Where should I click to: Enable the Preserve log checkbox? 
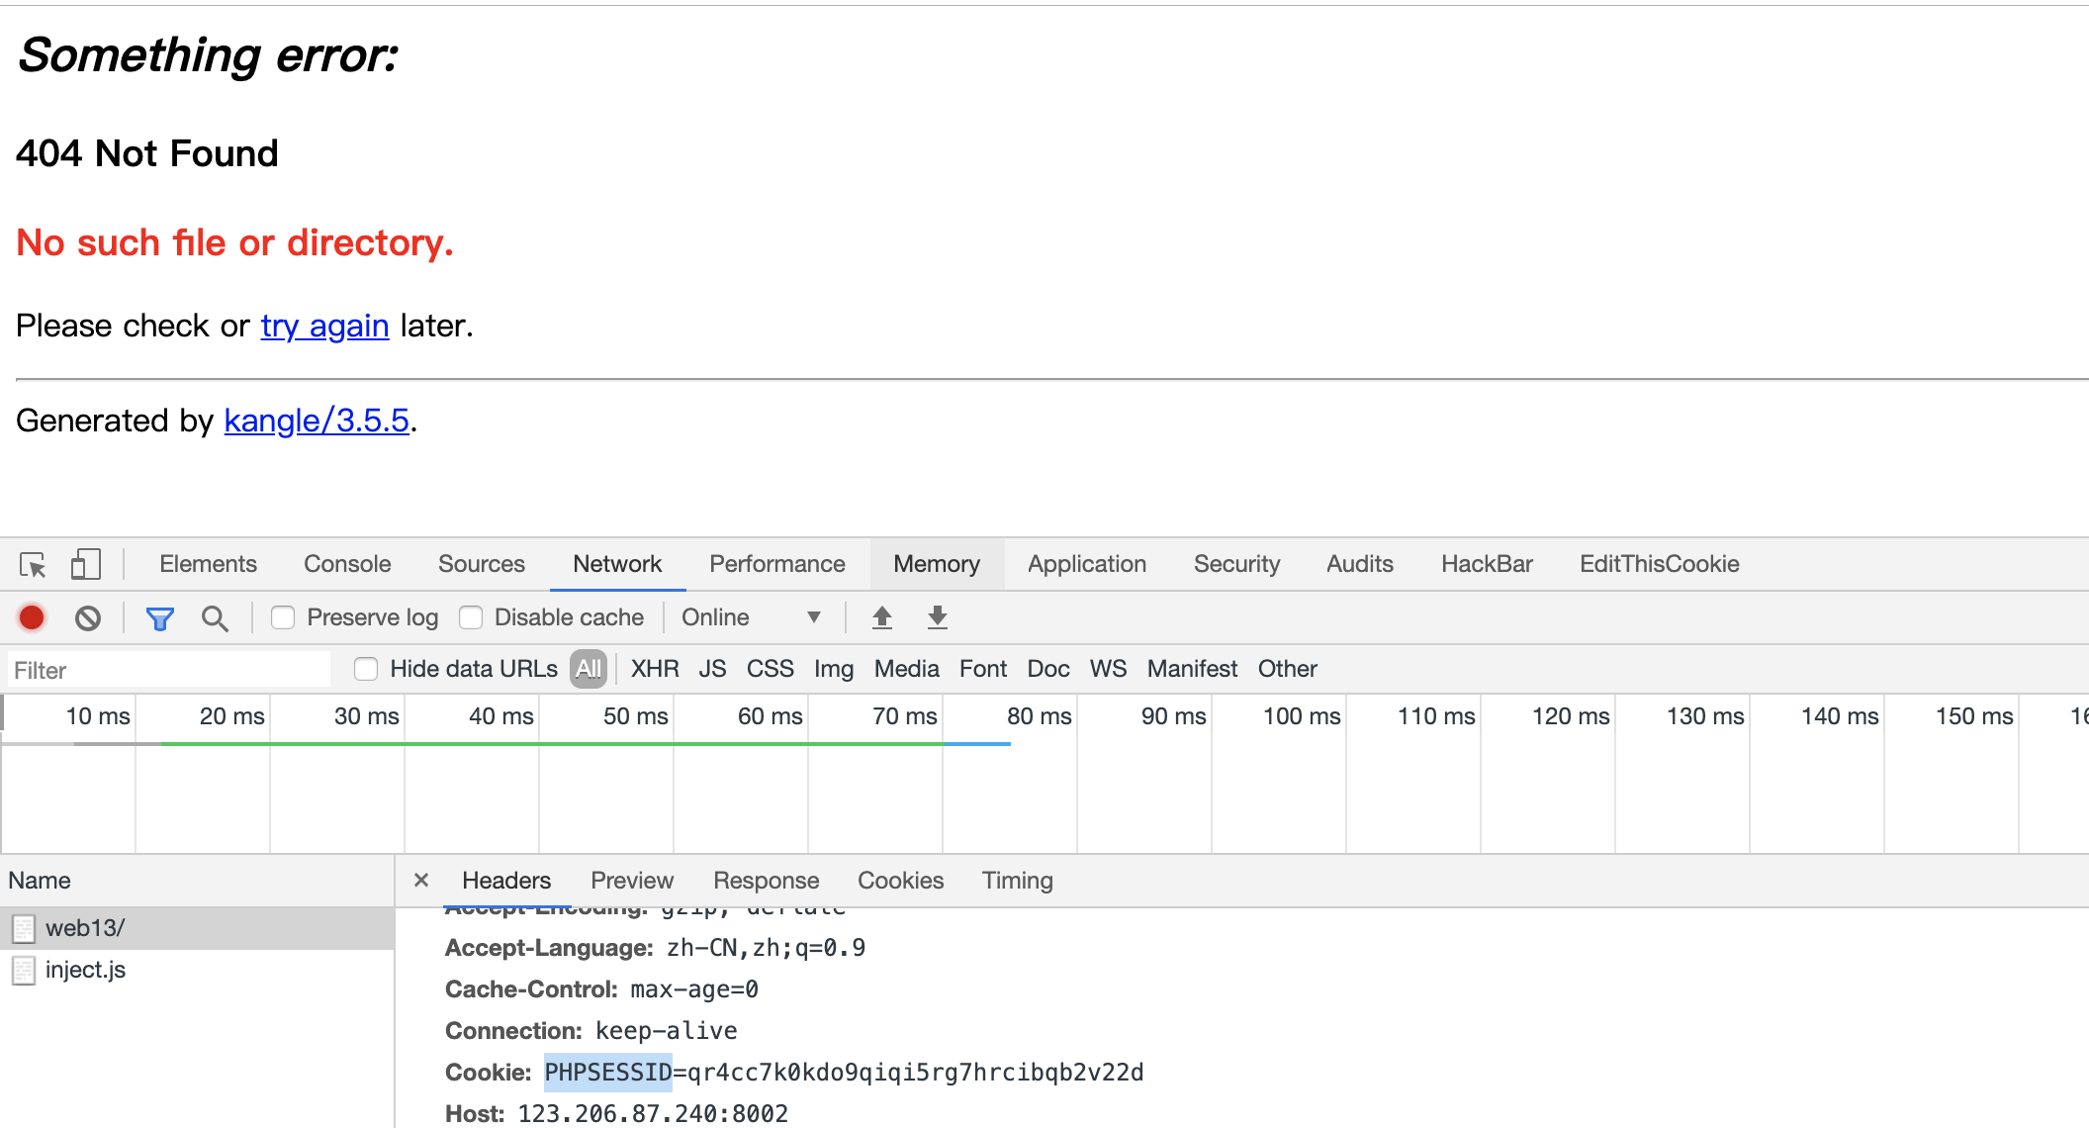point(283,617)
